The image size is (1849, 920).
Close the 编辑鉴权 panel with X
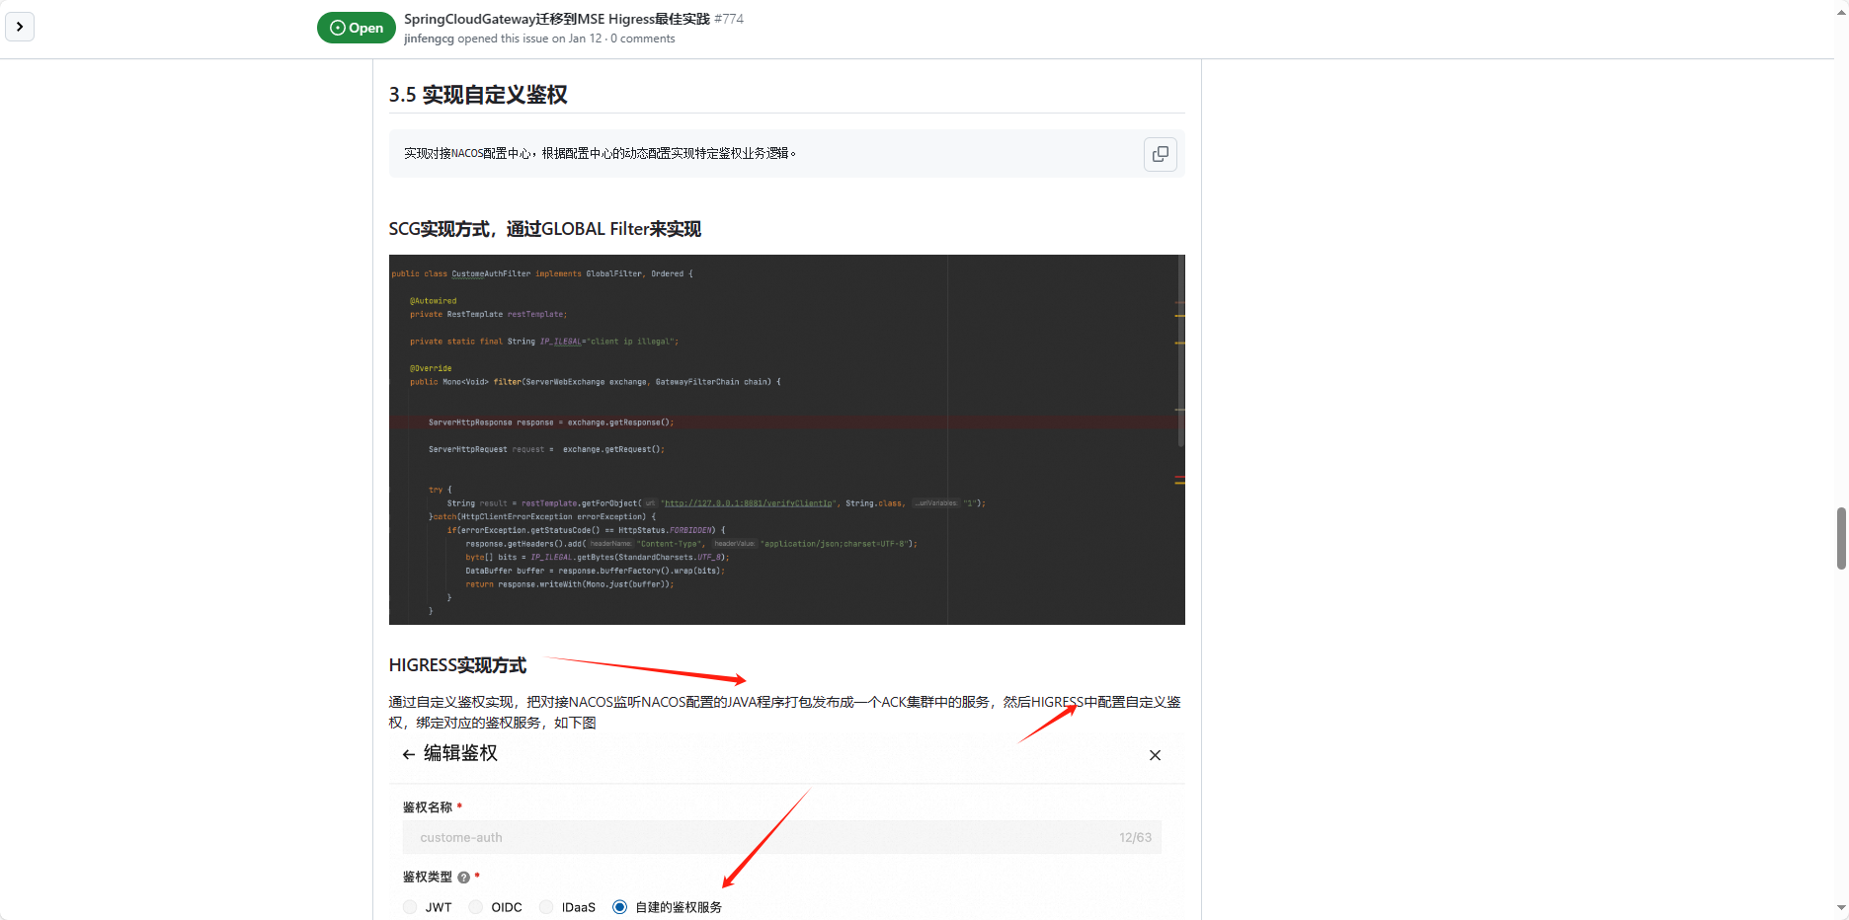(1155, 755)
